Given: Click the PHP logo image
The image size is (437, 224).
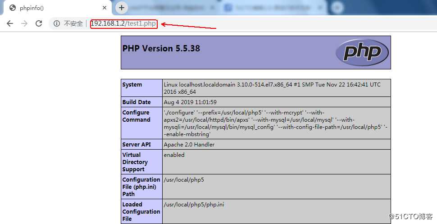Looking at the screenshot, I should click(362, 52).
